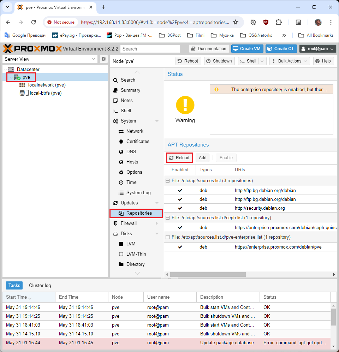Open a new browser tab

[103, 7]
